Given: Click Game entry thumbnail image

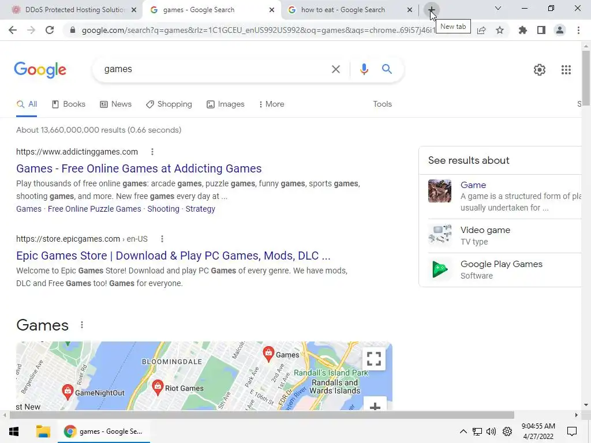Looking at the screenshot, I should tap(439, 191).
